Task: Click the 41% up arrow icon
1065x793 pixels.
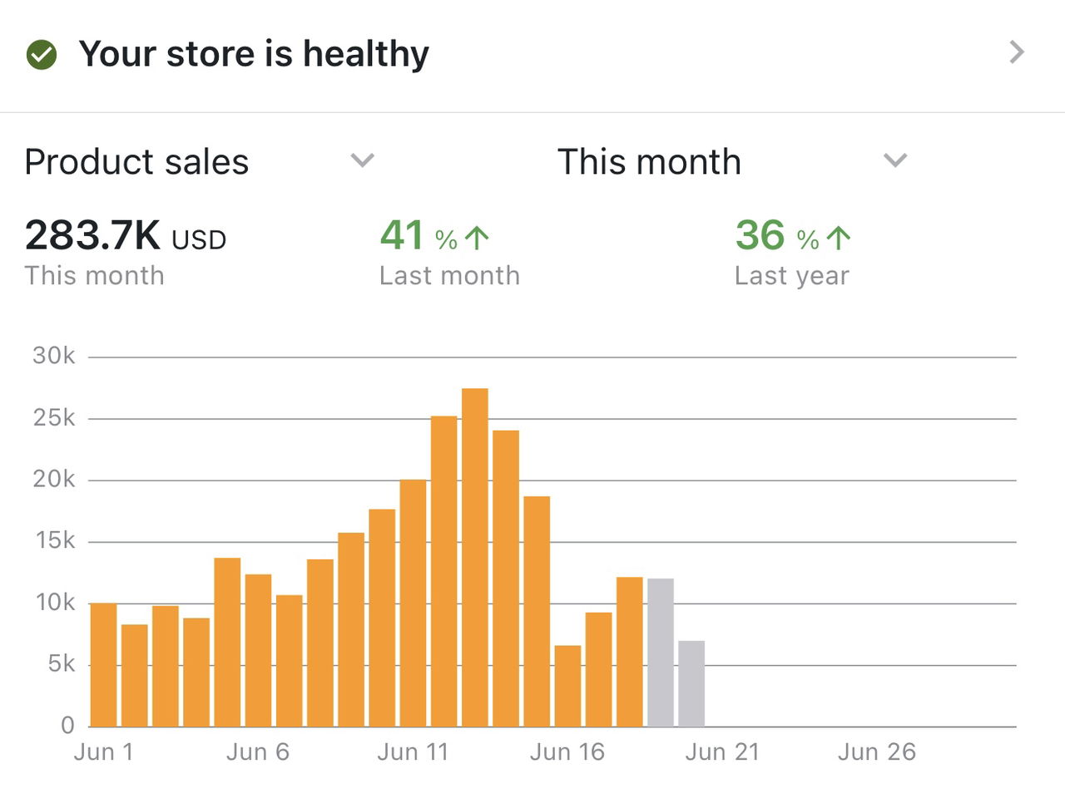Action: [x=477, y=239]
